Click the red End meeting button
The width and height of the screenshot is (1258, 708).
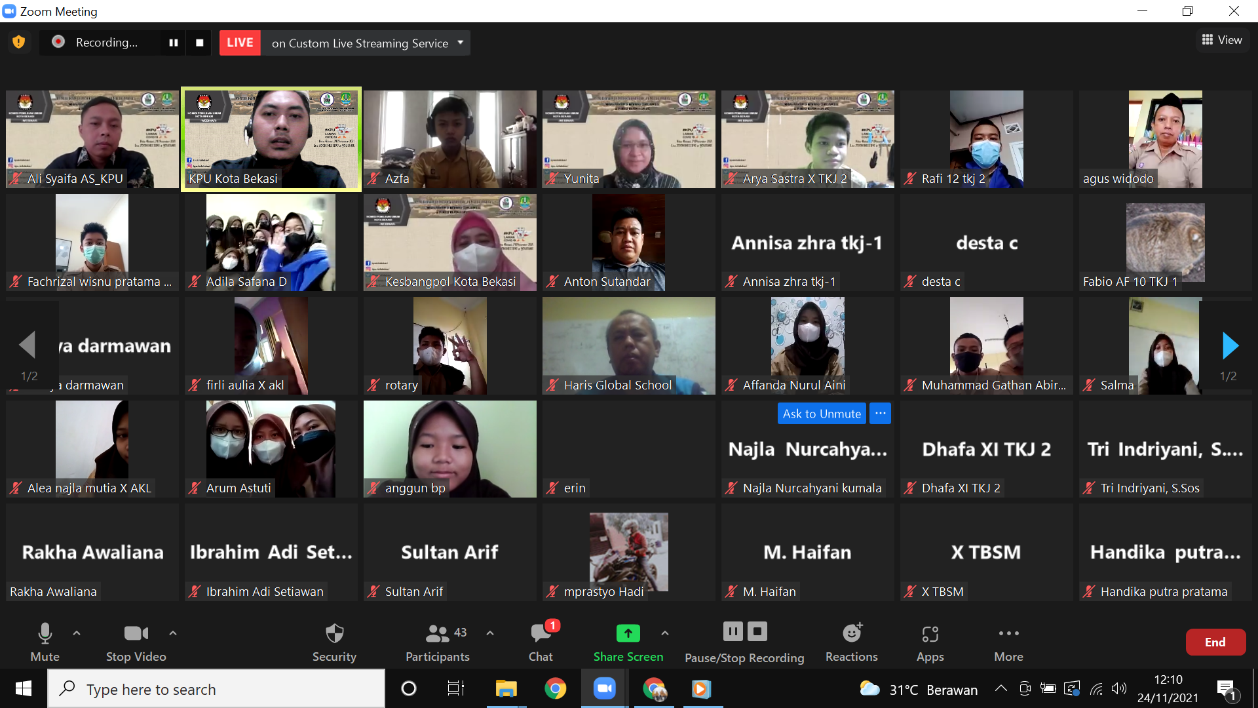(x=1215, y=642)
